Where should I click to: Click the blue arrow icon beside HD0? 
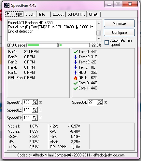(76, 73)
